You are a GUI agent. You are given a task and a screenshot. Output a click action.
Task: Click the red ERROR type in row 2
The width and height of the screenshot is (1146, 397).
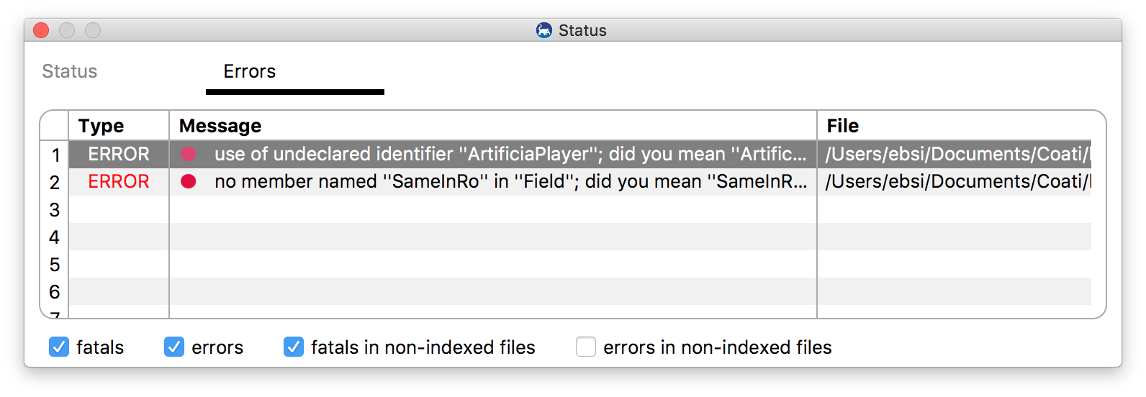[119, 181]
